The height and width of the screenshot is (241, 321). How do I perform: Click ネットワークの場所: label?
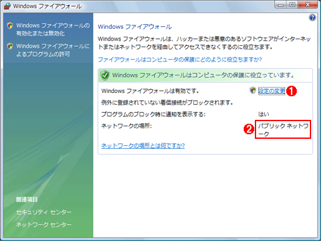click(x=126, y=126)
